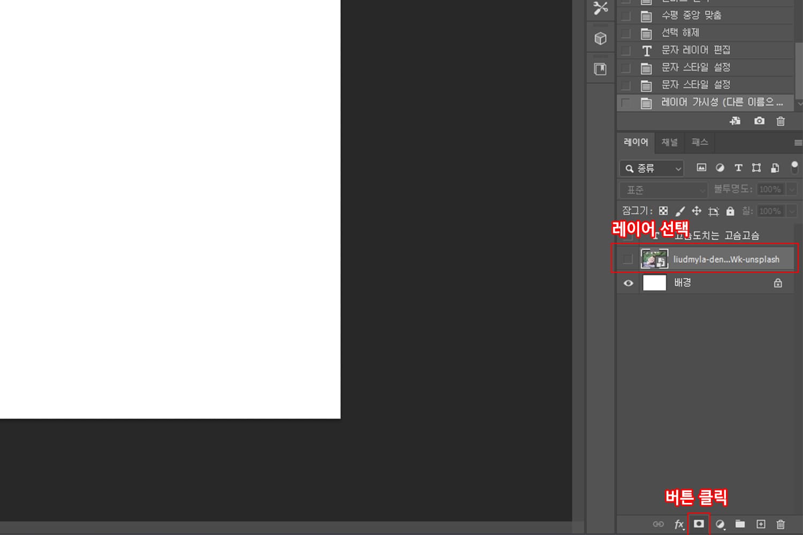This screenshot has width=803, height=535.
Task: Create a new layer group
Action: click(740, 524)
